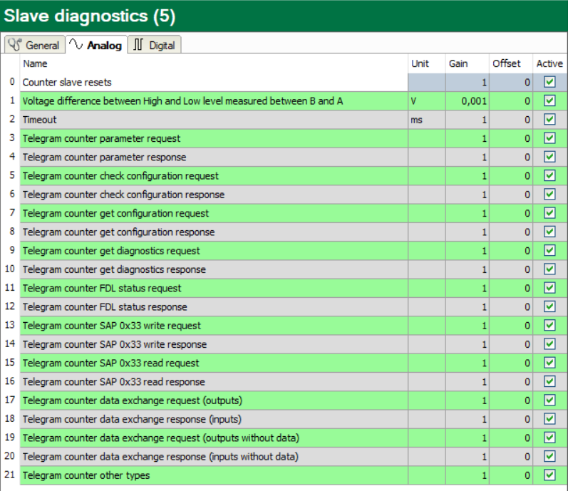
Task: Open the Digital tab
Action: click(x=154, y=46)
